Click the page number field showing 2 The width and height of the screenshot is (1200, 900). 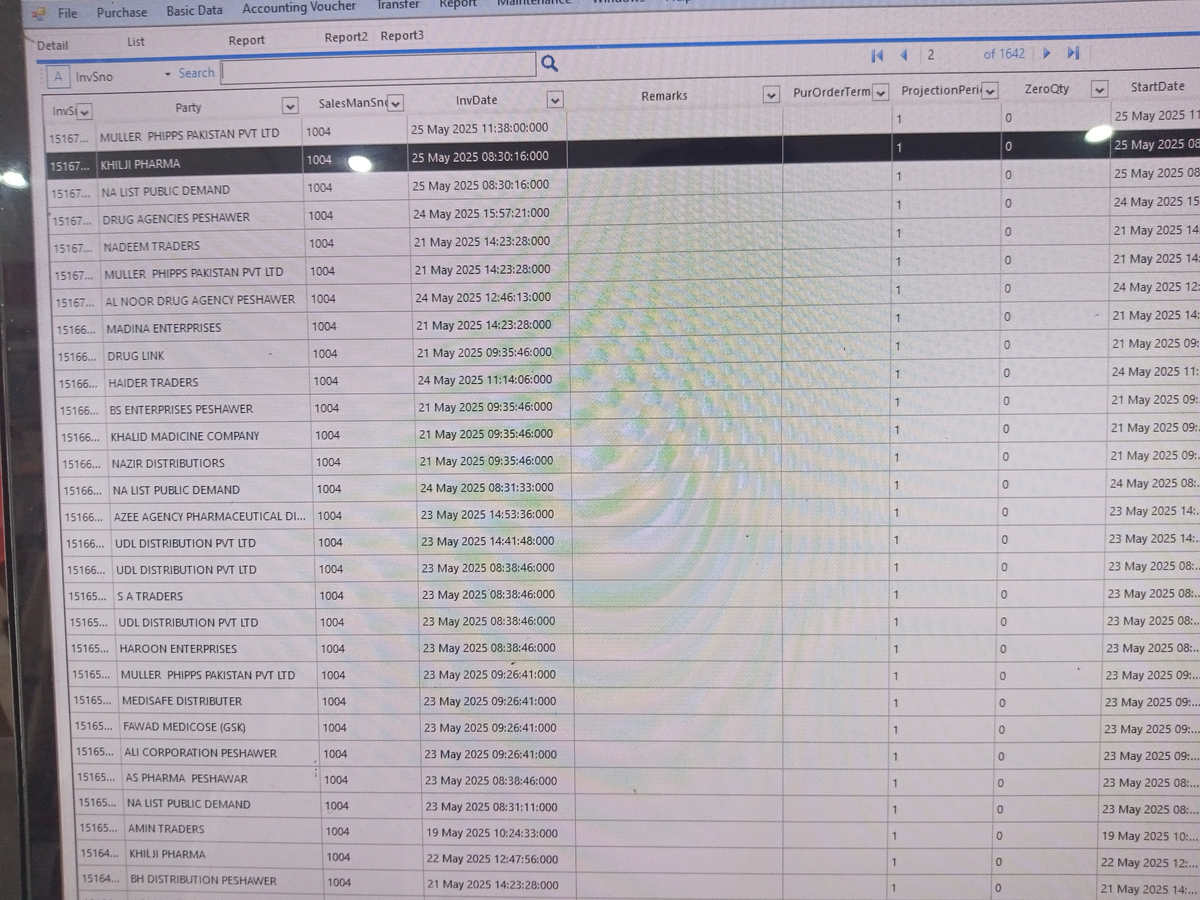coord(931,55)
